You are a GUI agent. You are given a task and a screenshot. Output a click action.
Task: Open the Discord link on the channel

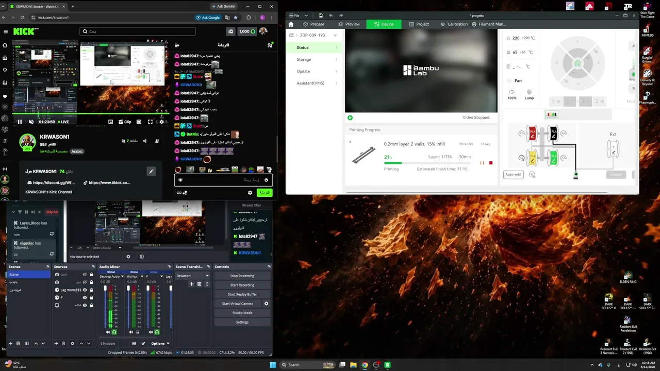coord(51,182)
